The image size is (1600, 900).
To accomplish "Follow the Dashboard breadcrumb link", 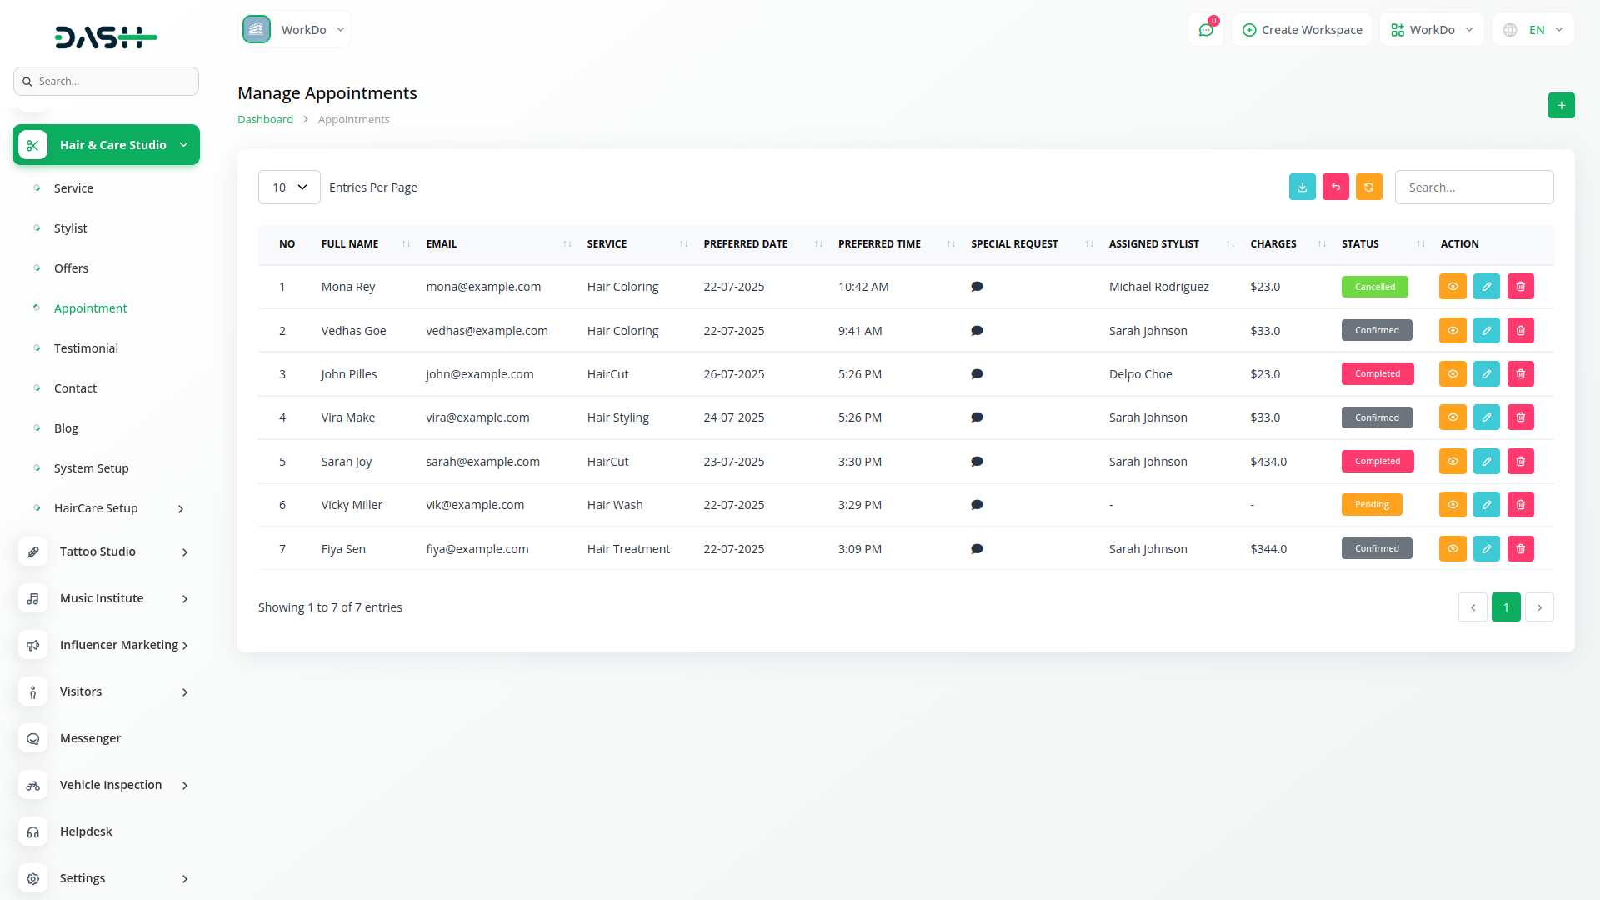I will coord(265,120).
